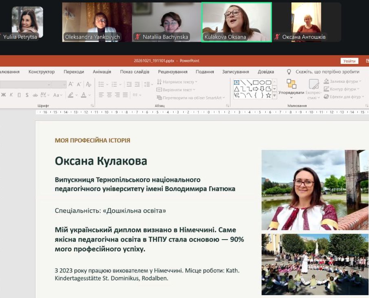Select the down block arrow shape
Screen dimensions: 369x298
point(262,89)
